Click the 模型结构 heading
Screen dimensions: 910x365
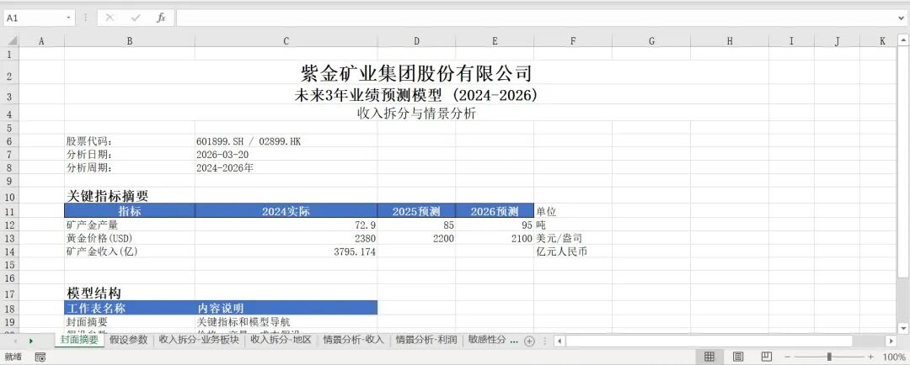(x=130, y=294)
